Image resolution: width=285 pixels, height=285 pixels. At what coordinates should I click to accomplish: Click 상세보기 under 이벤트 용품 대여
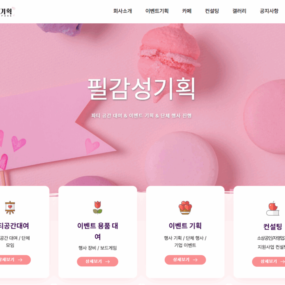(98, 262)
